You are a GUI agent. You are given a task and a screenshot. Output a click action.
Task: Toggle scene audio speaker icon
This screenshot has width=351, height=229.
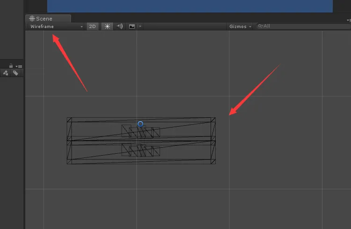(119, 26)
